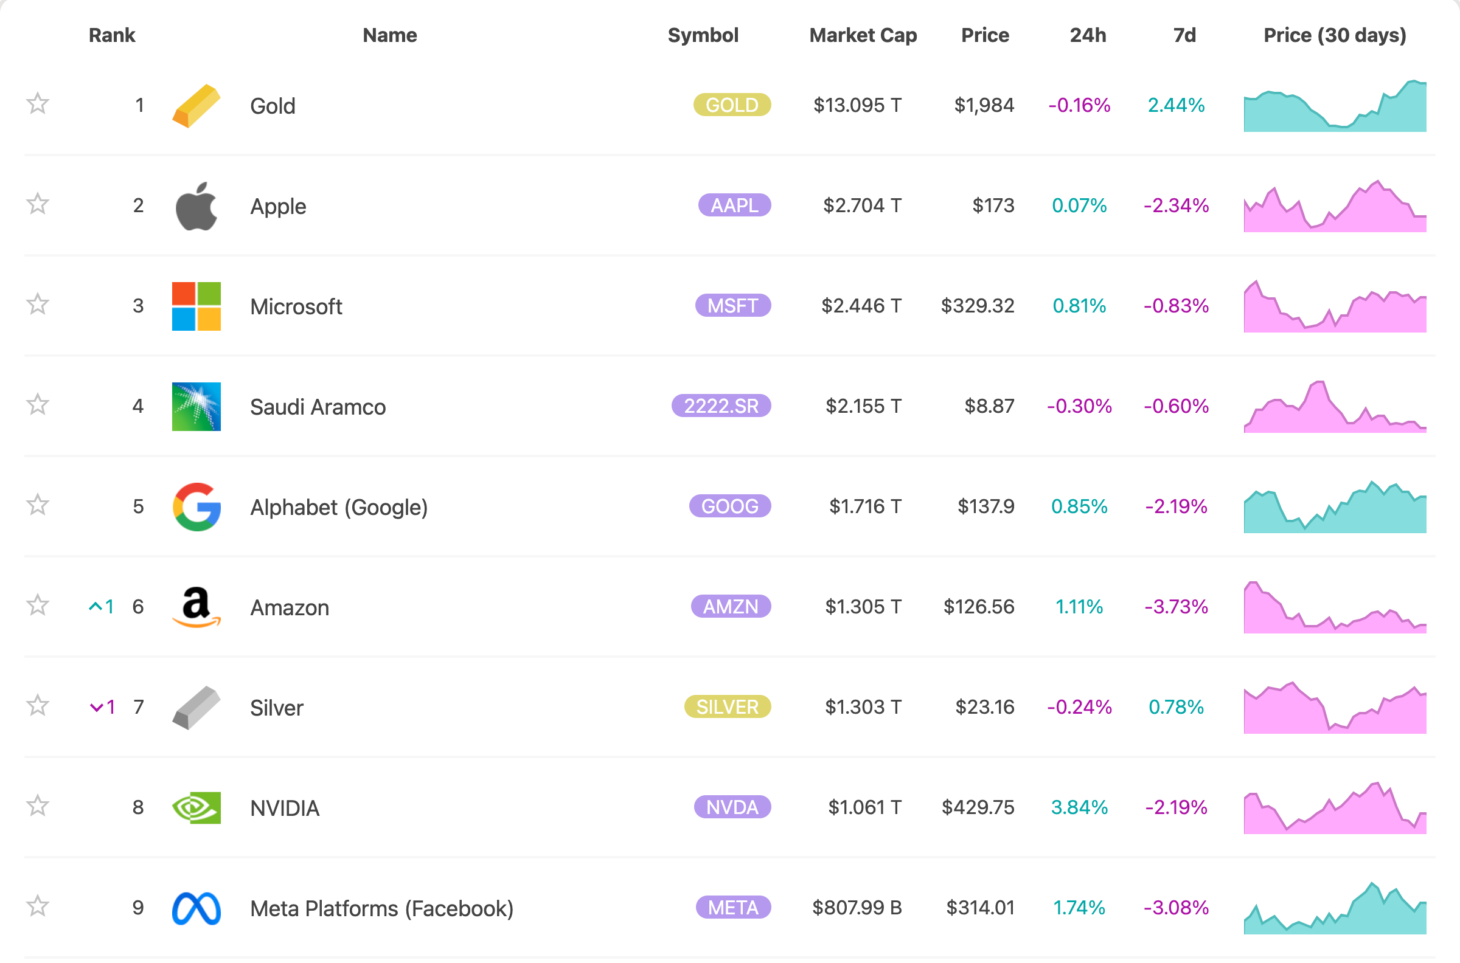The image size is (1460, 963).
Task: Open Apple's 30-day price chart
Action: click(1334, 206)
